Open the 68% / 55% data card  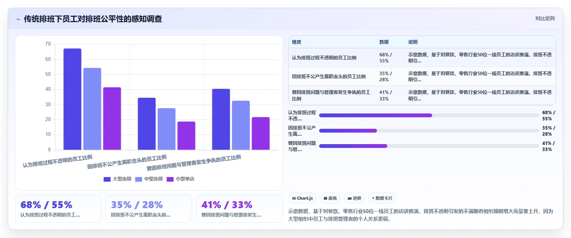tap(58, 208)
